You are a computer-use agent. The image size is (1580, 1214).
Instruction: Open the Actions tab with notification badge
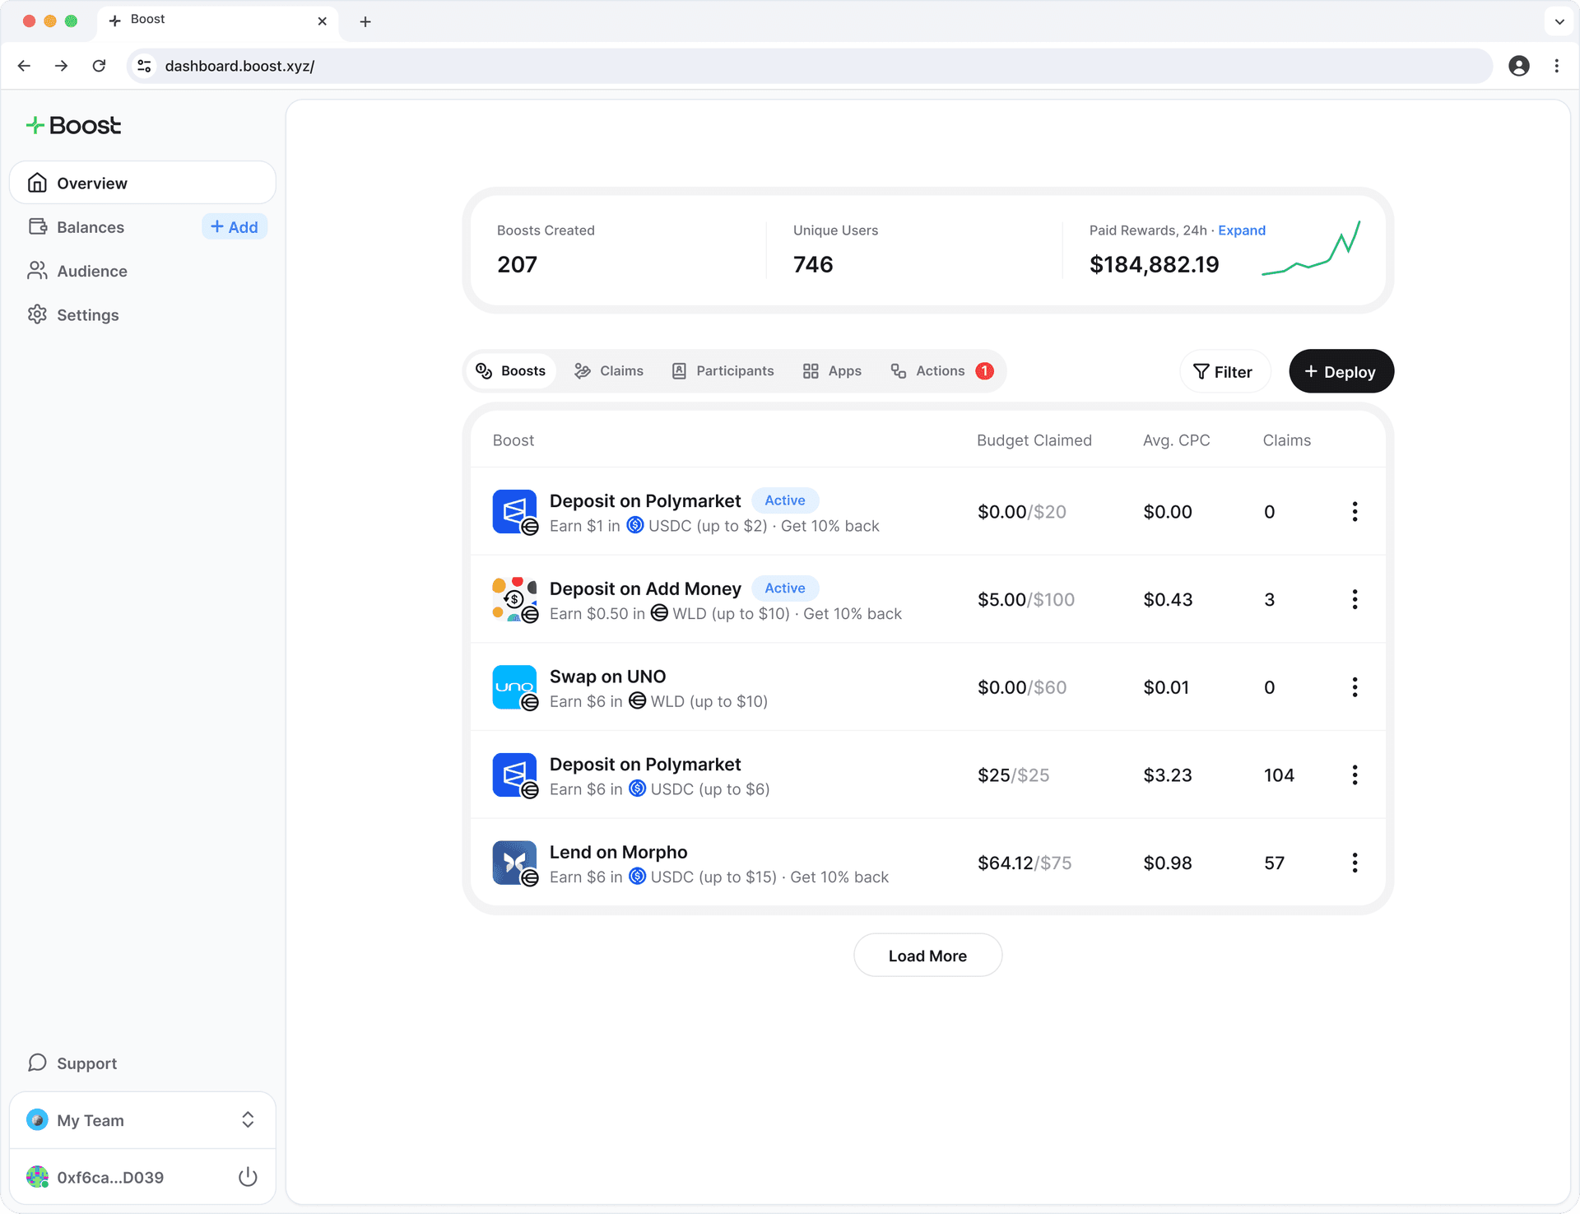click(x=941, y=370)
